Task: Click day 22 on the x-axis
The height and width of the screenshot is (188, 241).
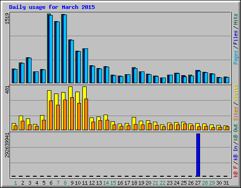Action: pyautogui.click(x=162, y=183)
